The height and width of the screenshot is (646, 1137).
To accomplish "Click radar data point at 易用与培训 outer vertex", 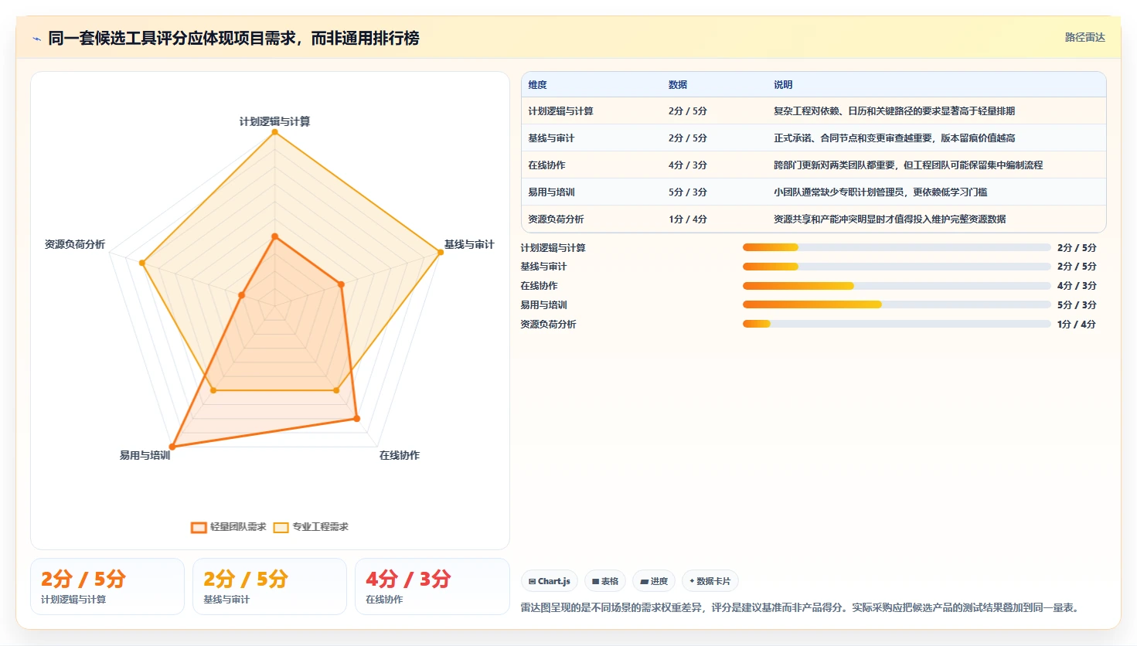I will 172,447.
